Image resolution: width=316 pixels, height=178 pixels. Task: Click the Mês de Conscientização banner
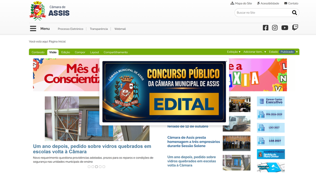66,75
